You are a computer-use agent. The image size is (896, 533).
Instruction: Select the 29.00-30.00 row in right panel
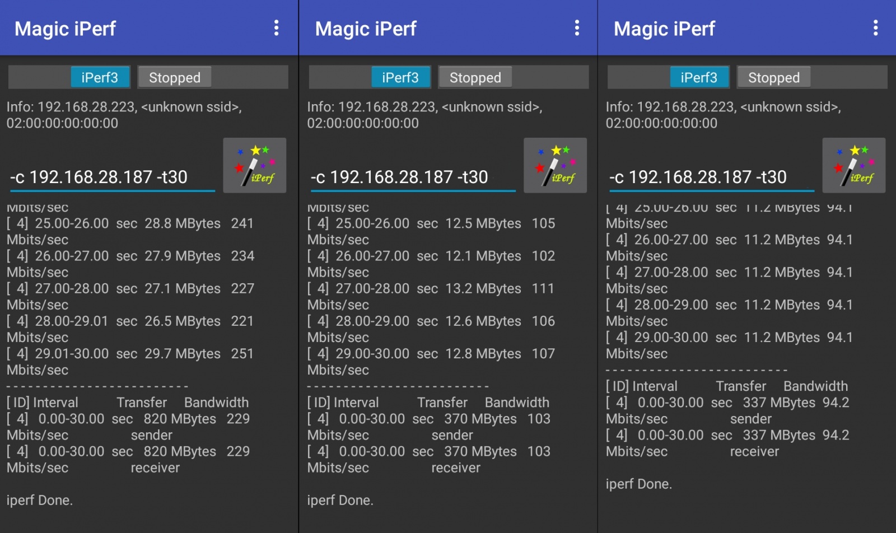coord(729,345)
